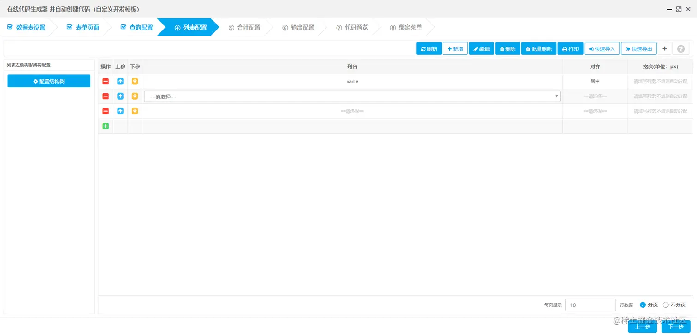Click the 每页显示 rows-per-page input field
Image resolution: width=697 pixels, height=335 pixels.
[x=591, y=305]
